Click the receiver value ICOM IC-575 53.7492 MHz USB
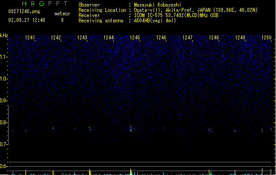The image size is (276, 175). [176, 15]
